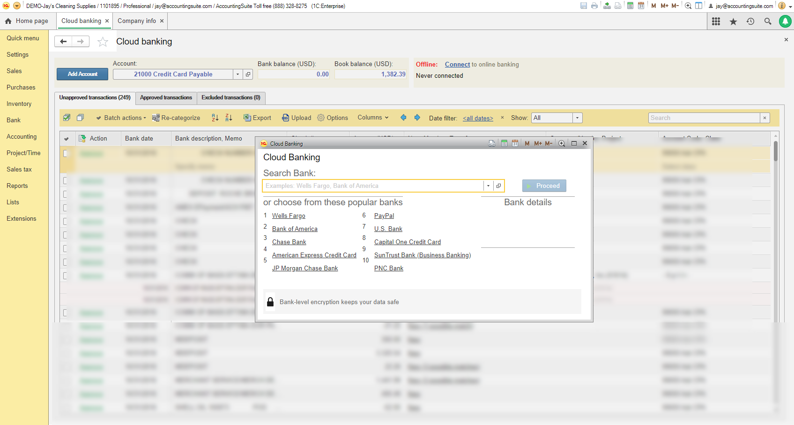The height and width of the screenshot is (425, 794).
Task: Choose the PayPal bank link
Action: pyautogui.click(x=384, y=216)
